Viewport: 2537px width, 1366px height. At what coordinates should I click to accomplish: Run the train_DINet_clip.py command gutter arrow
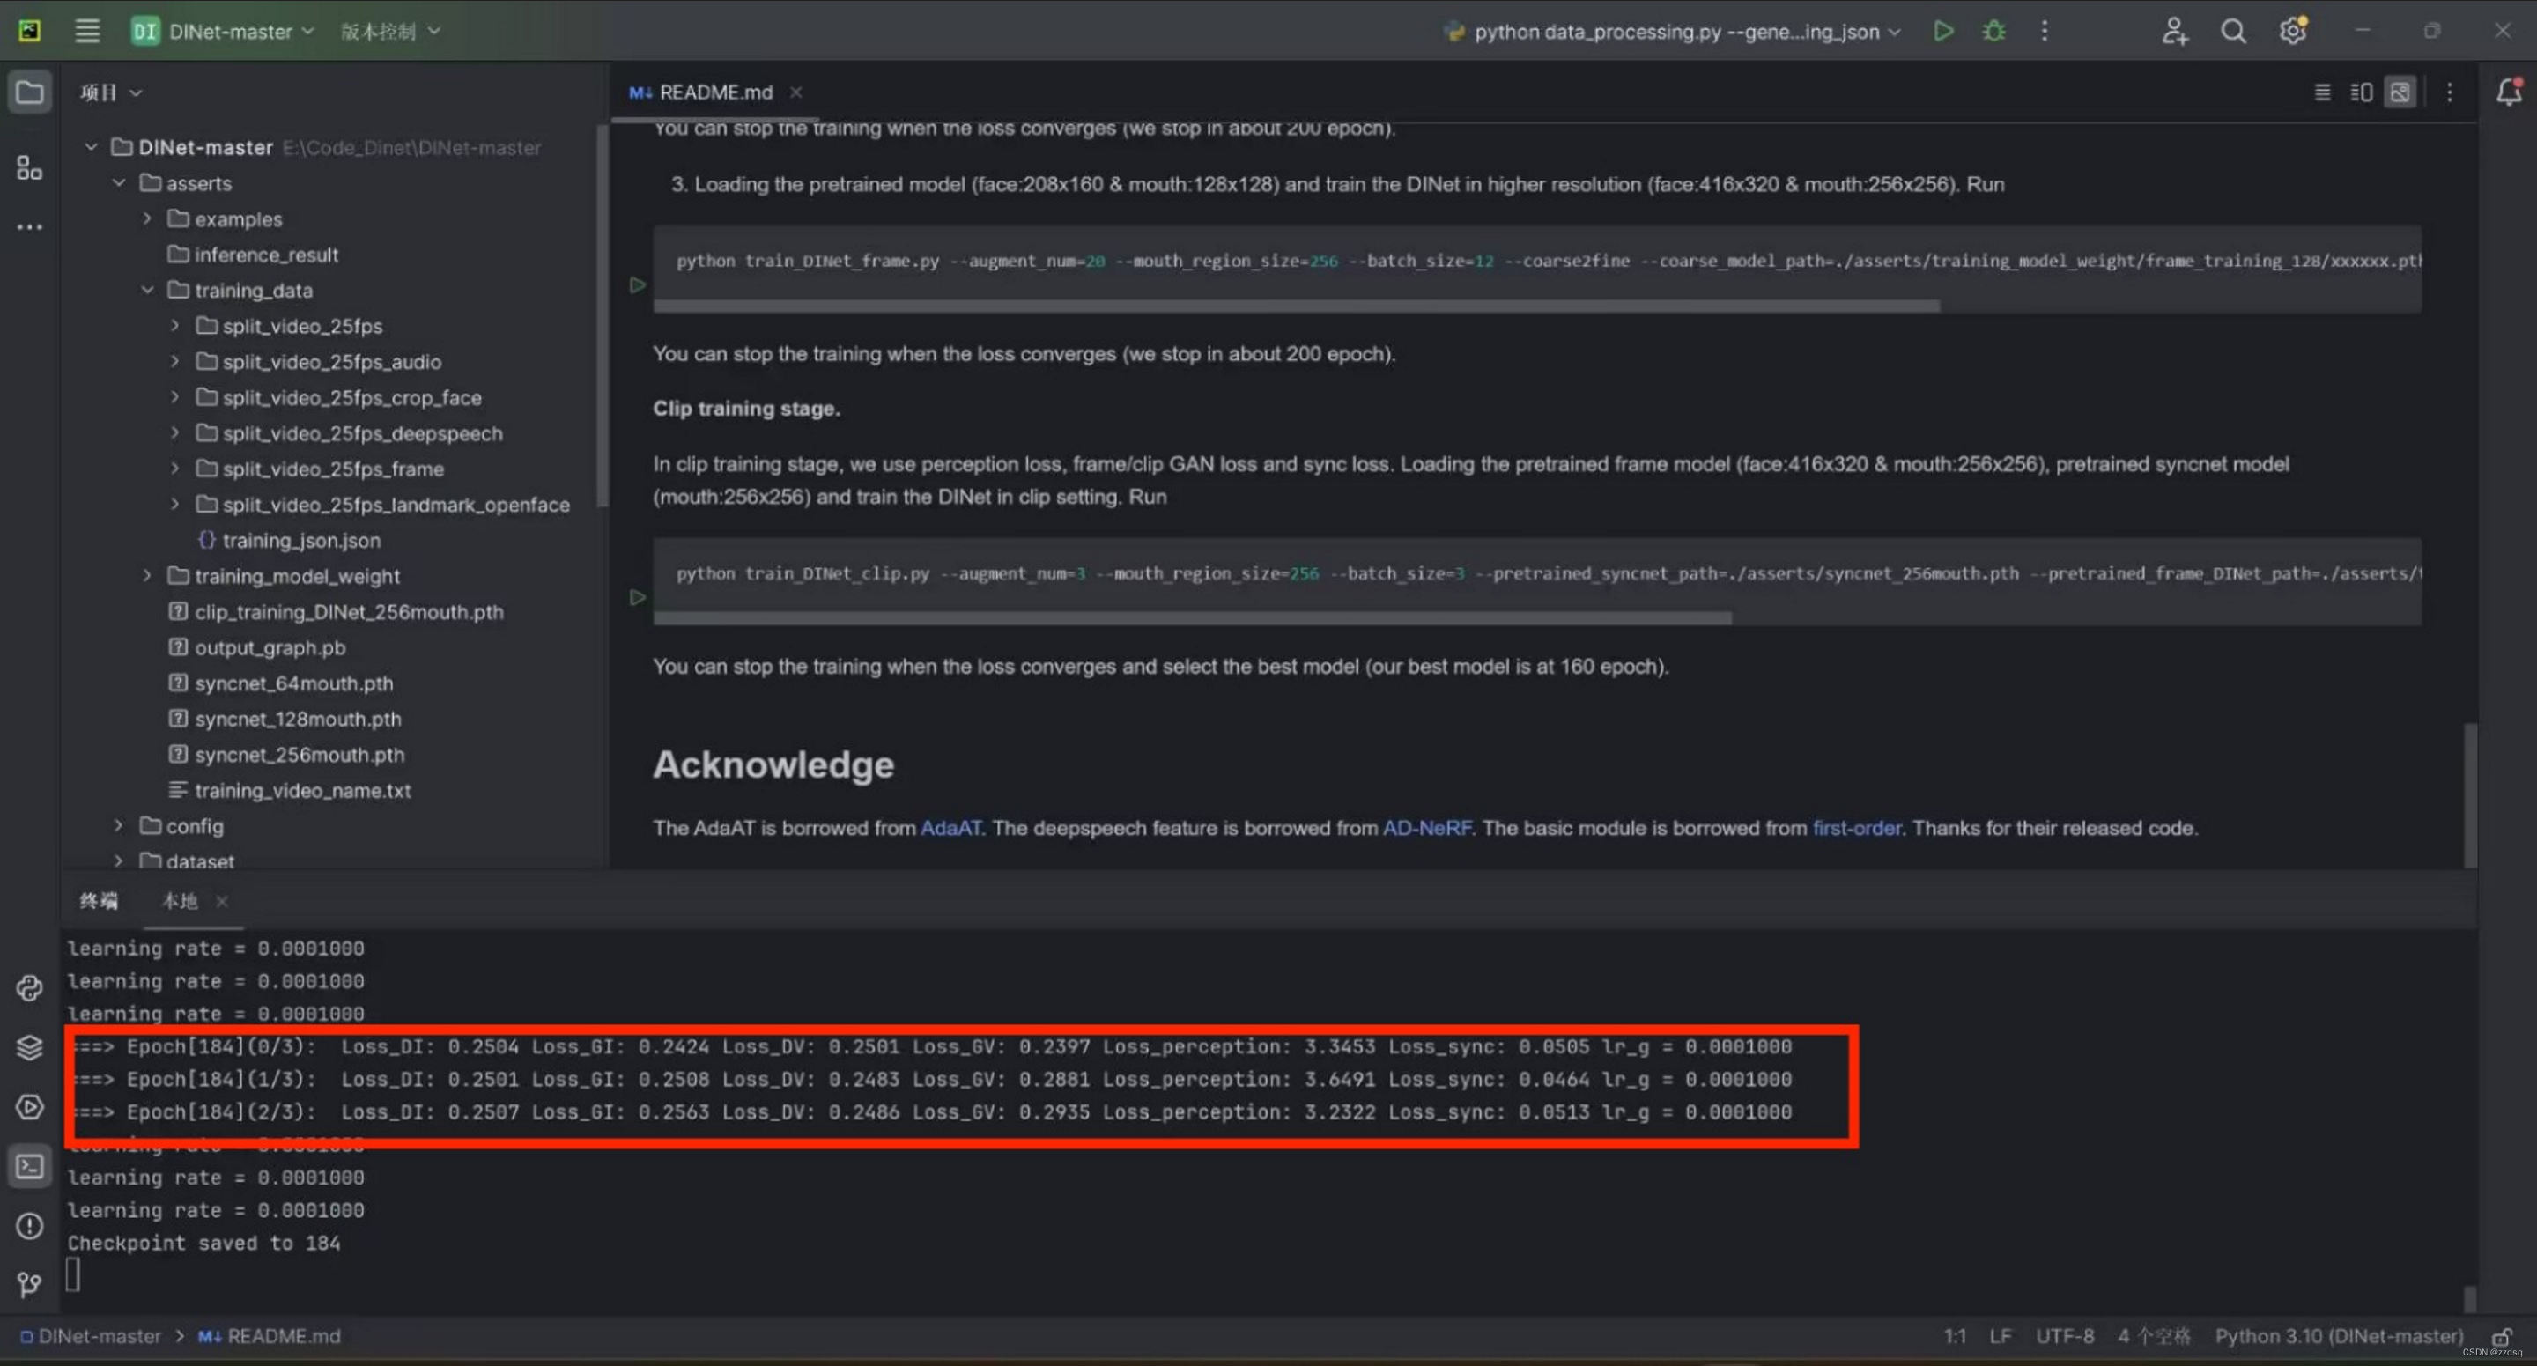[637, 597]
